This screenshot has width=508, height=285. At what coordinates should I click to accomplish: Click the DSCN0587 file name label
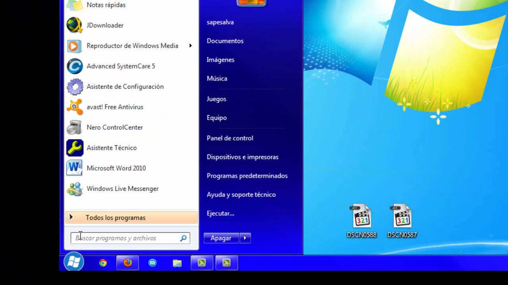point(402,235)
